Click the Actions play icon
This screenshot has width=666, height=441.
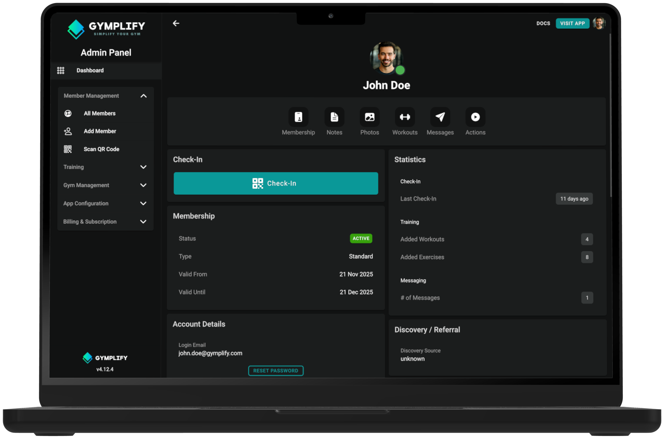[x=475, y=117]
